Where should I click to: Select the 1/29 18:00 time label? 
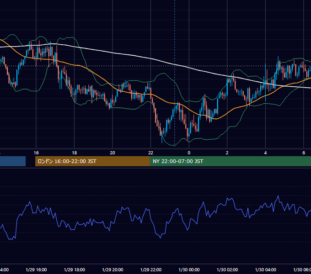[75, 269]
